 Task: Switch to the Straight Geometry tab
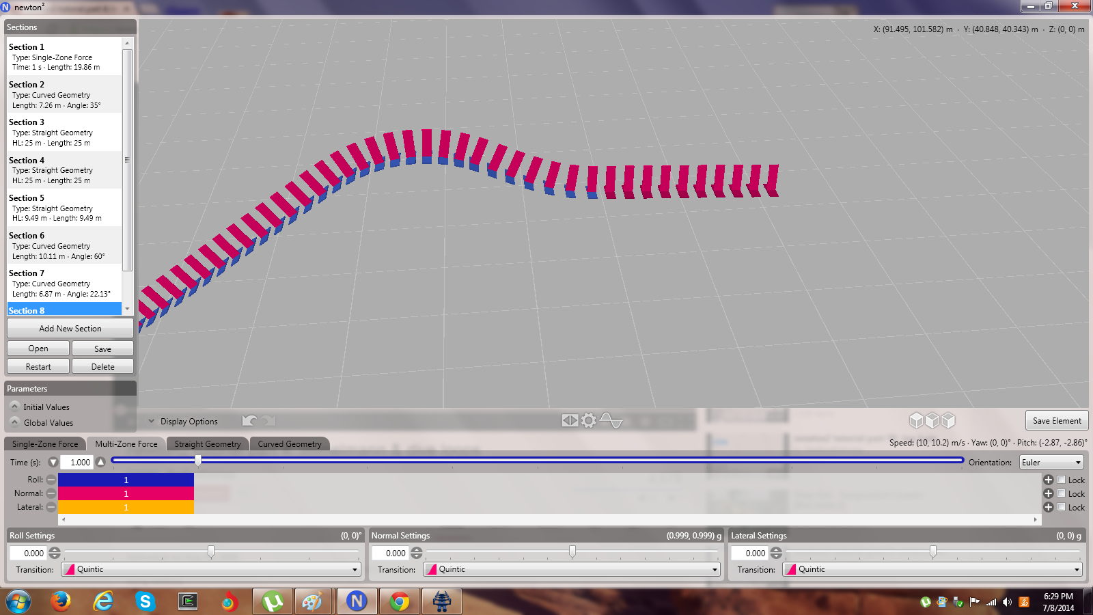point(207,444)
